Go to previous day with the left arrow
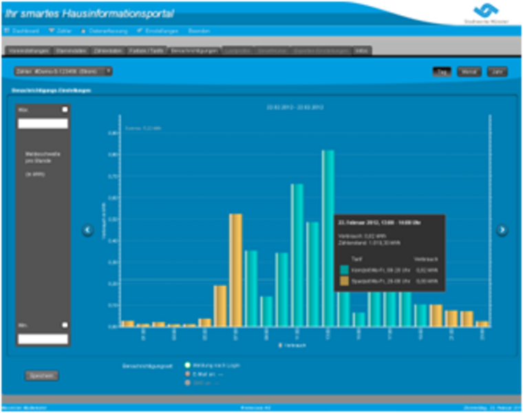Image resolution: width=523 pixels, height=413 pixels. pos(87,230)
